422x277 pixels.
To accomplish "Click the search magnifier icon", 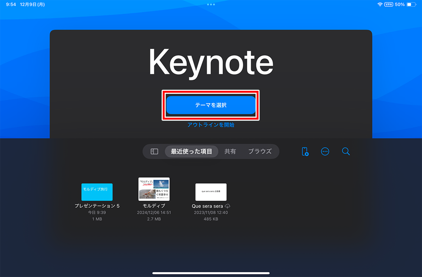I will (346, 152).
